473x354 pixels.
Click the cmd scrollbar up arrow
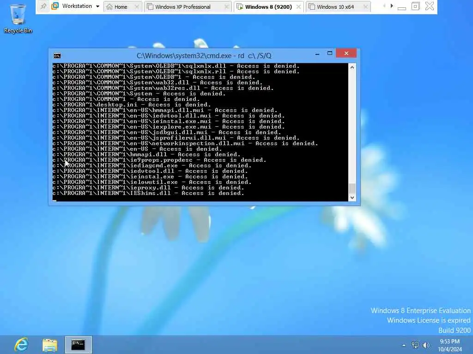pos(352,67)
